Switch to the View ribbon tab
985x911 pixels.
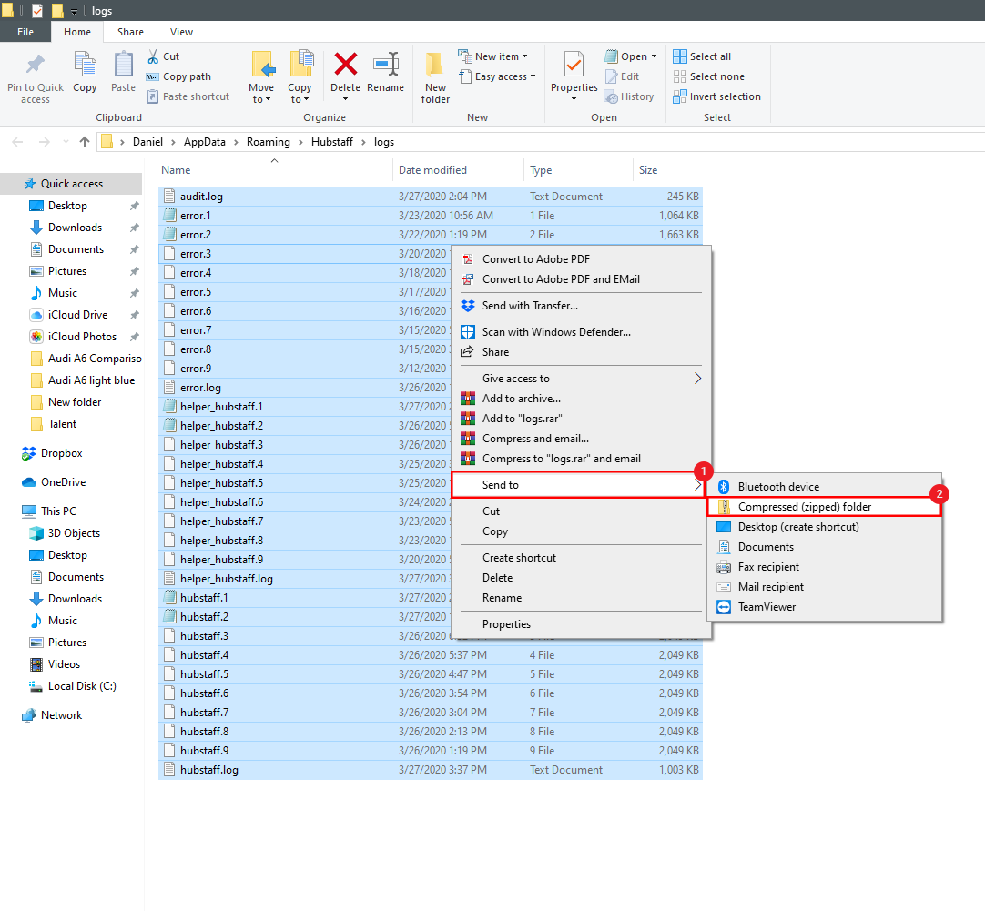click(181, 32)
